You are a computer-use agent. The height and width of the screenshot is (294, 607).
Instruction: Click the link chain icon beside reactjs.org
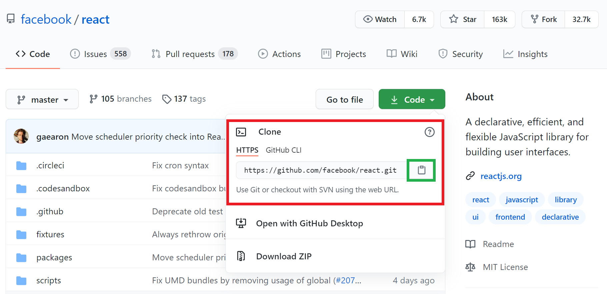coord(470,176)
